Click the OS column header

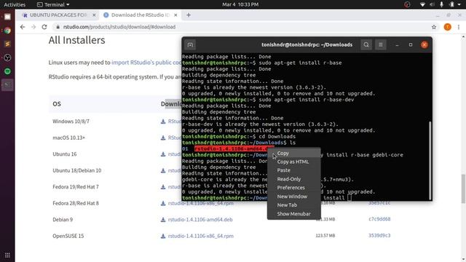pos(57,104)
